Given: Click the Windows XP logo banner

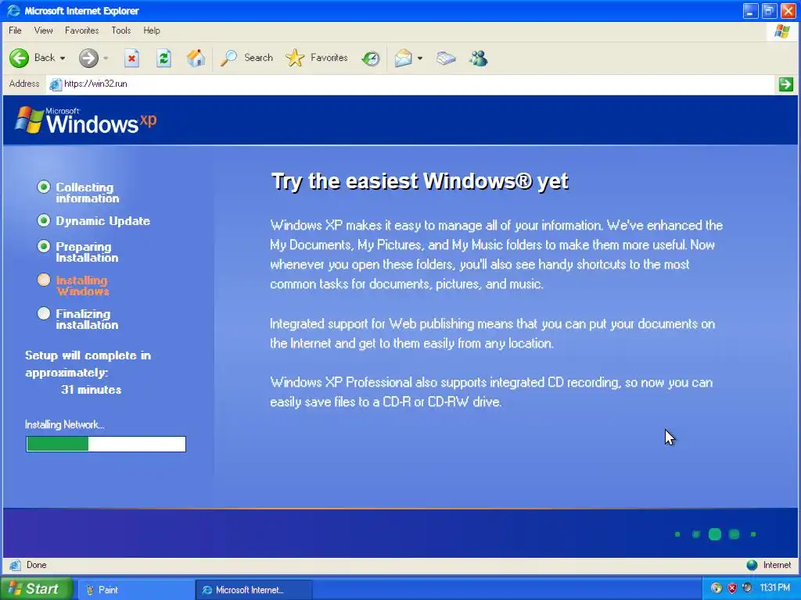Looking at the screenshot, I should [86, 120].
